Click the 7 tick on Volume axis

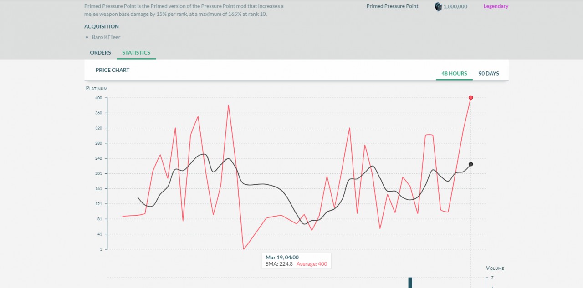click(492, 278)
